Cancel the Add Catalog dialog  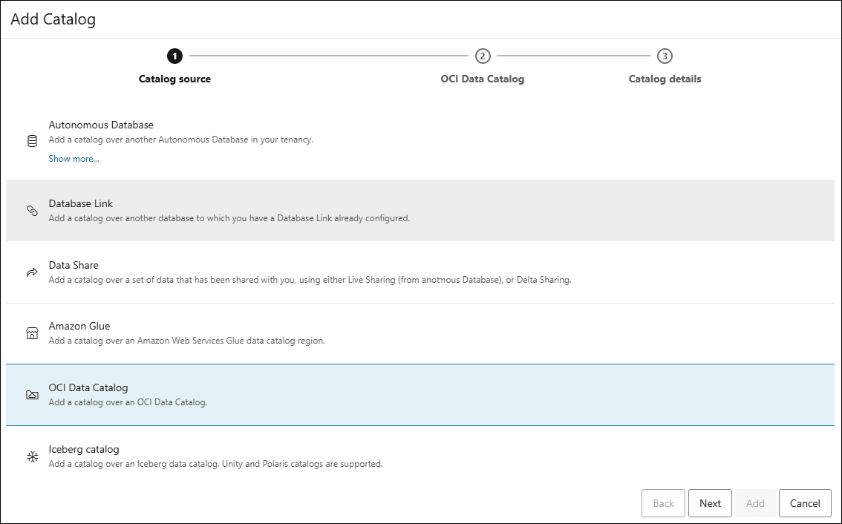pos(804,503)
